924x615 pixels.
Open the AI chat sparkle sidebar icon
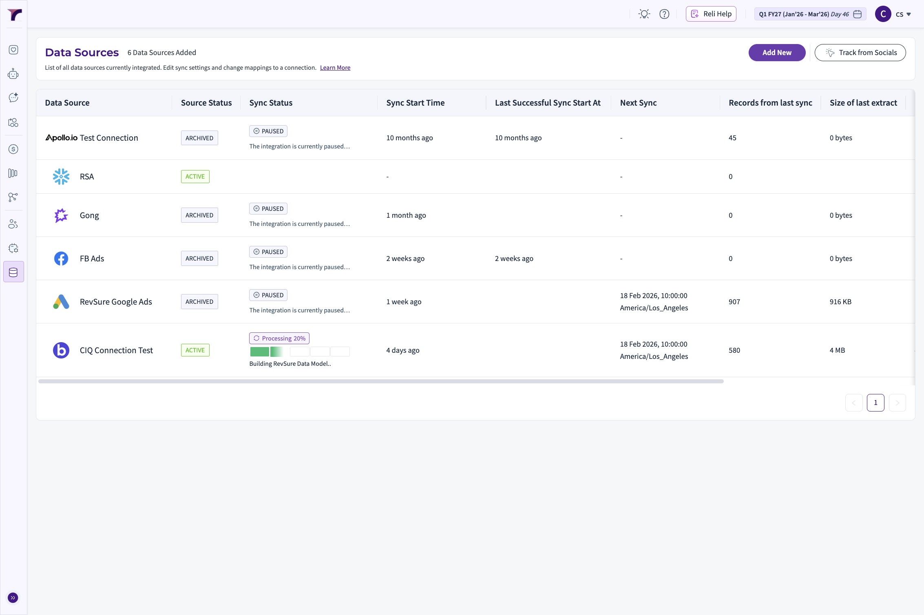(x=13, y=97)
